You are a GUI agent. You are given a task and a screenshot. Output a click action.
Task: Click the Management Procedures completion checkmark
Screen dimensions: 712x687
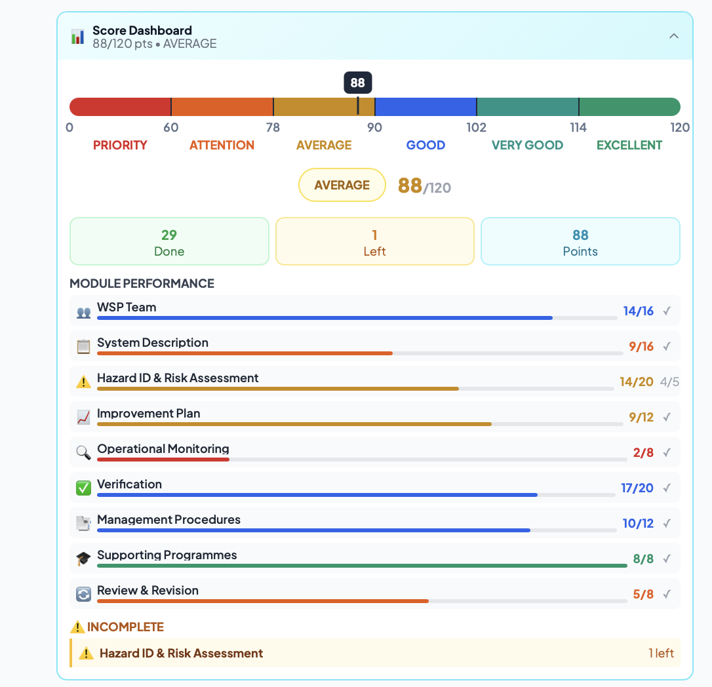(667, 524)
